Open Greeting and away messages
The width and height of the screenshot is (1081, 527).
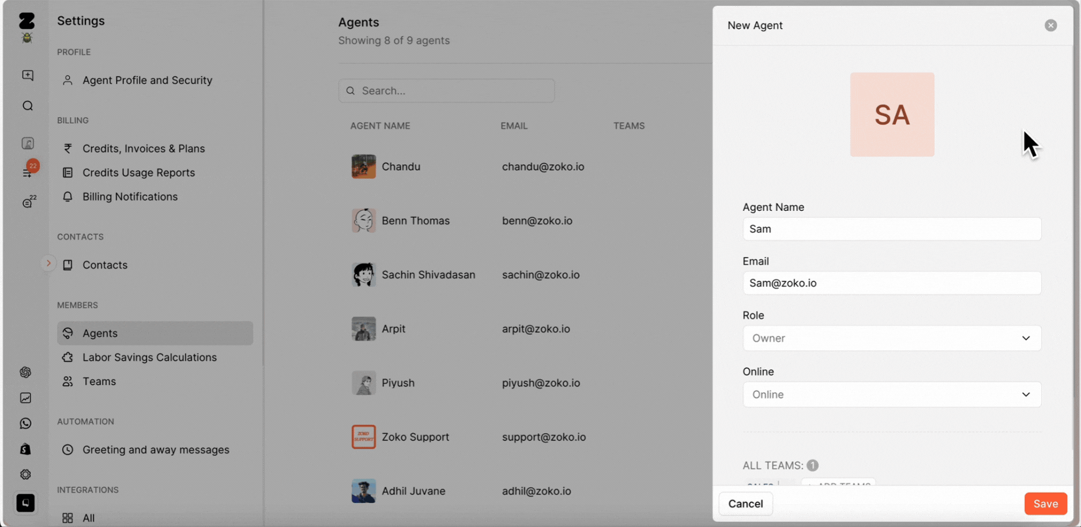click(155, 450)
